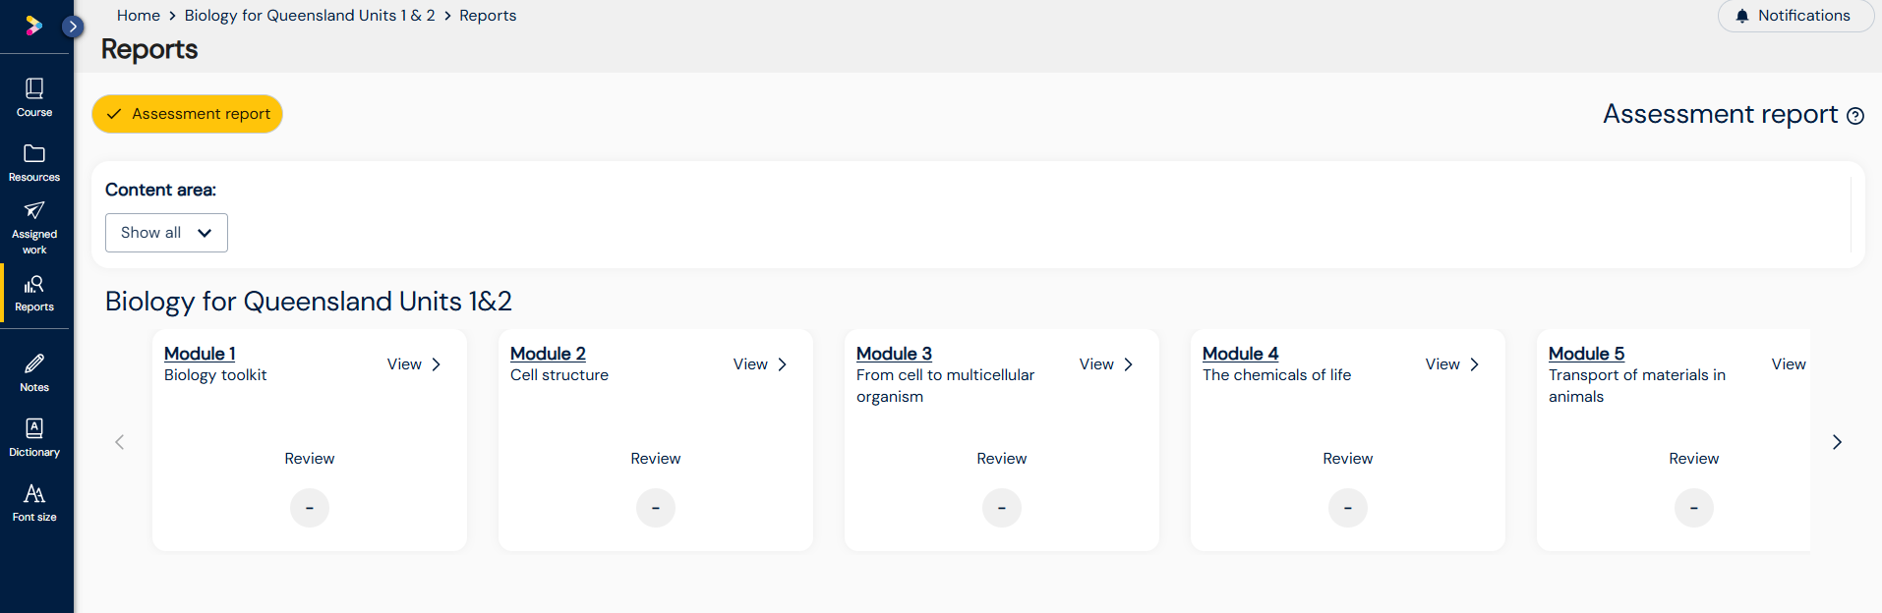Viewport: 1882px width, 613px height.
Task: Click Home in the breadcrumb
Action: pyautogui.click(x=138, y=16)
